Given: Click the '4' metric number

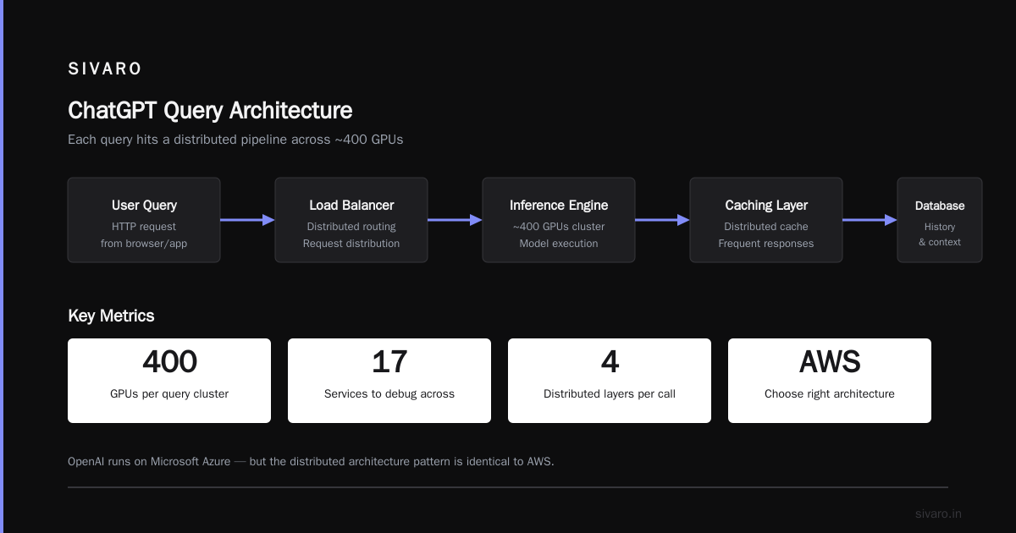Looking at the screenshot, I should pos(610,362).
